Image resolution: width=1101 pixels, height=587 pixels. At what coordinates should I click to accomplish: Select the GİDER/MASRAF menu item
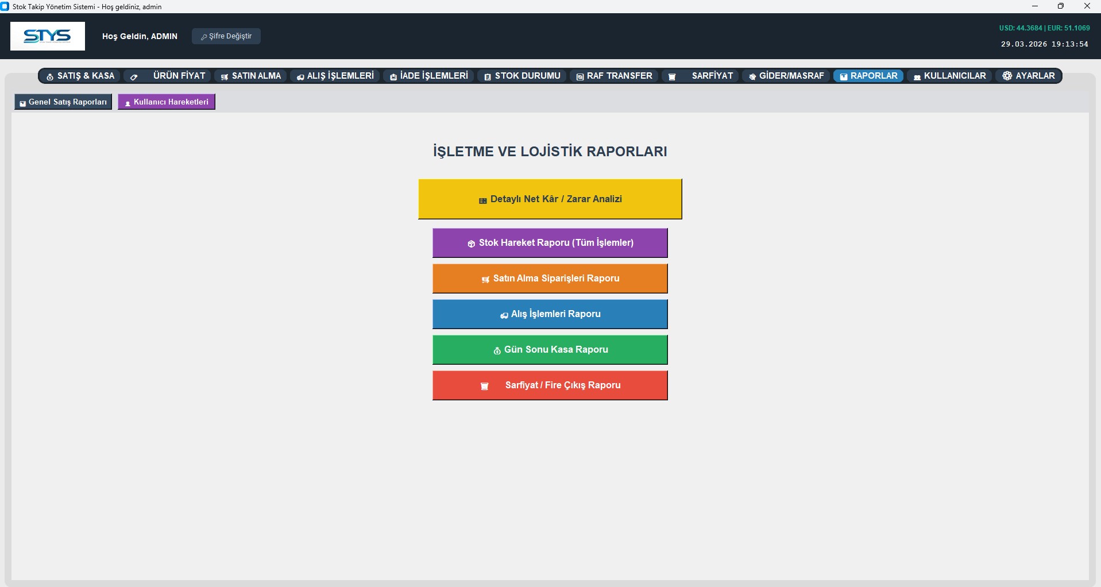pos(786,76)
